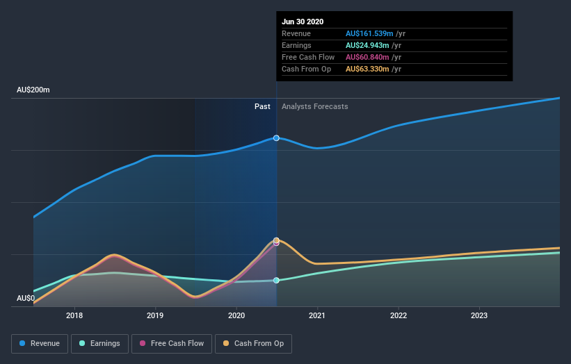The width and height of the screenshot is (571, 364).
Task: Select the Revenue data point at Jun 2020
Action: [x=276, y=138]
